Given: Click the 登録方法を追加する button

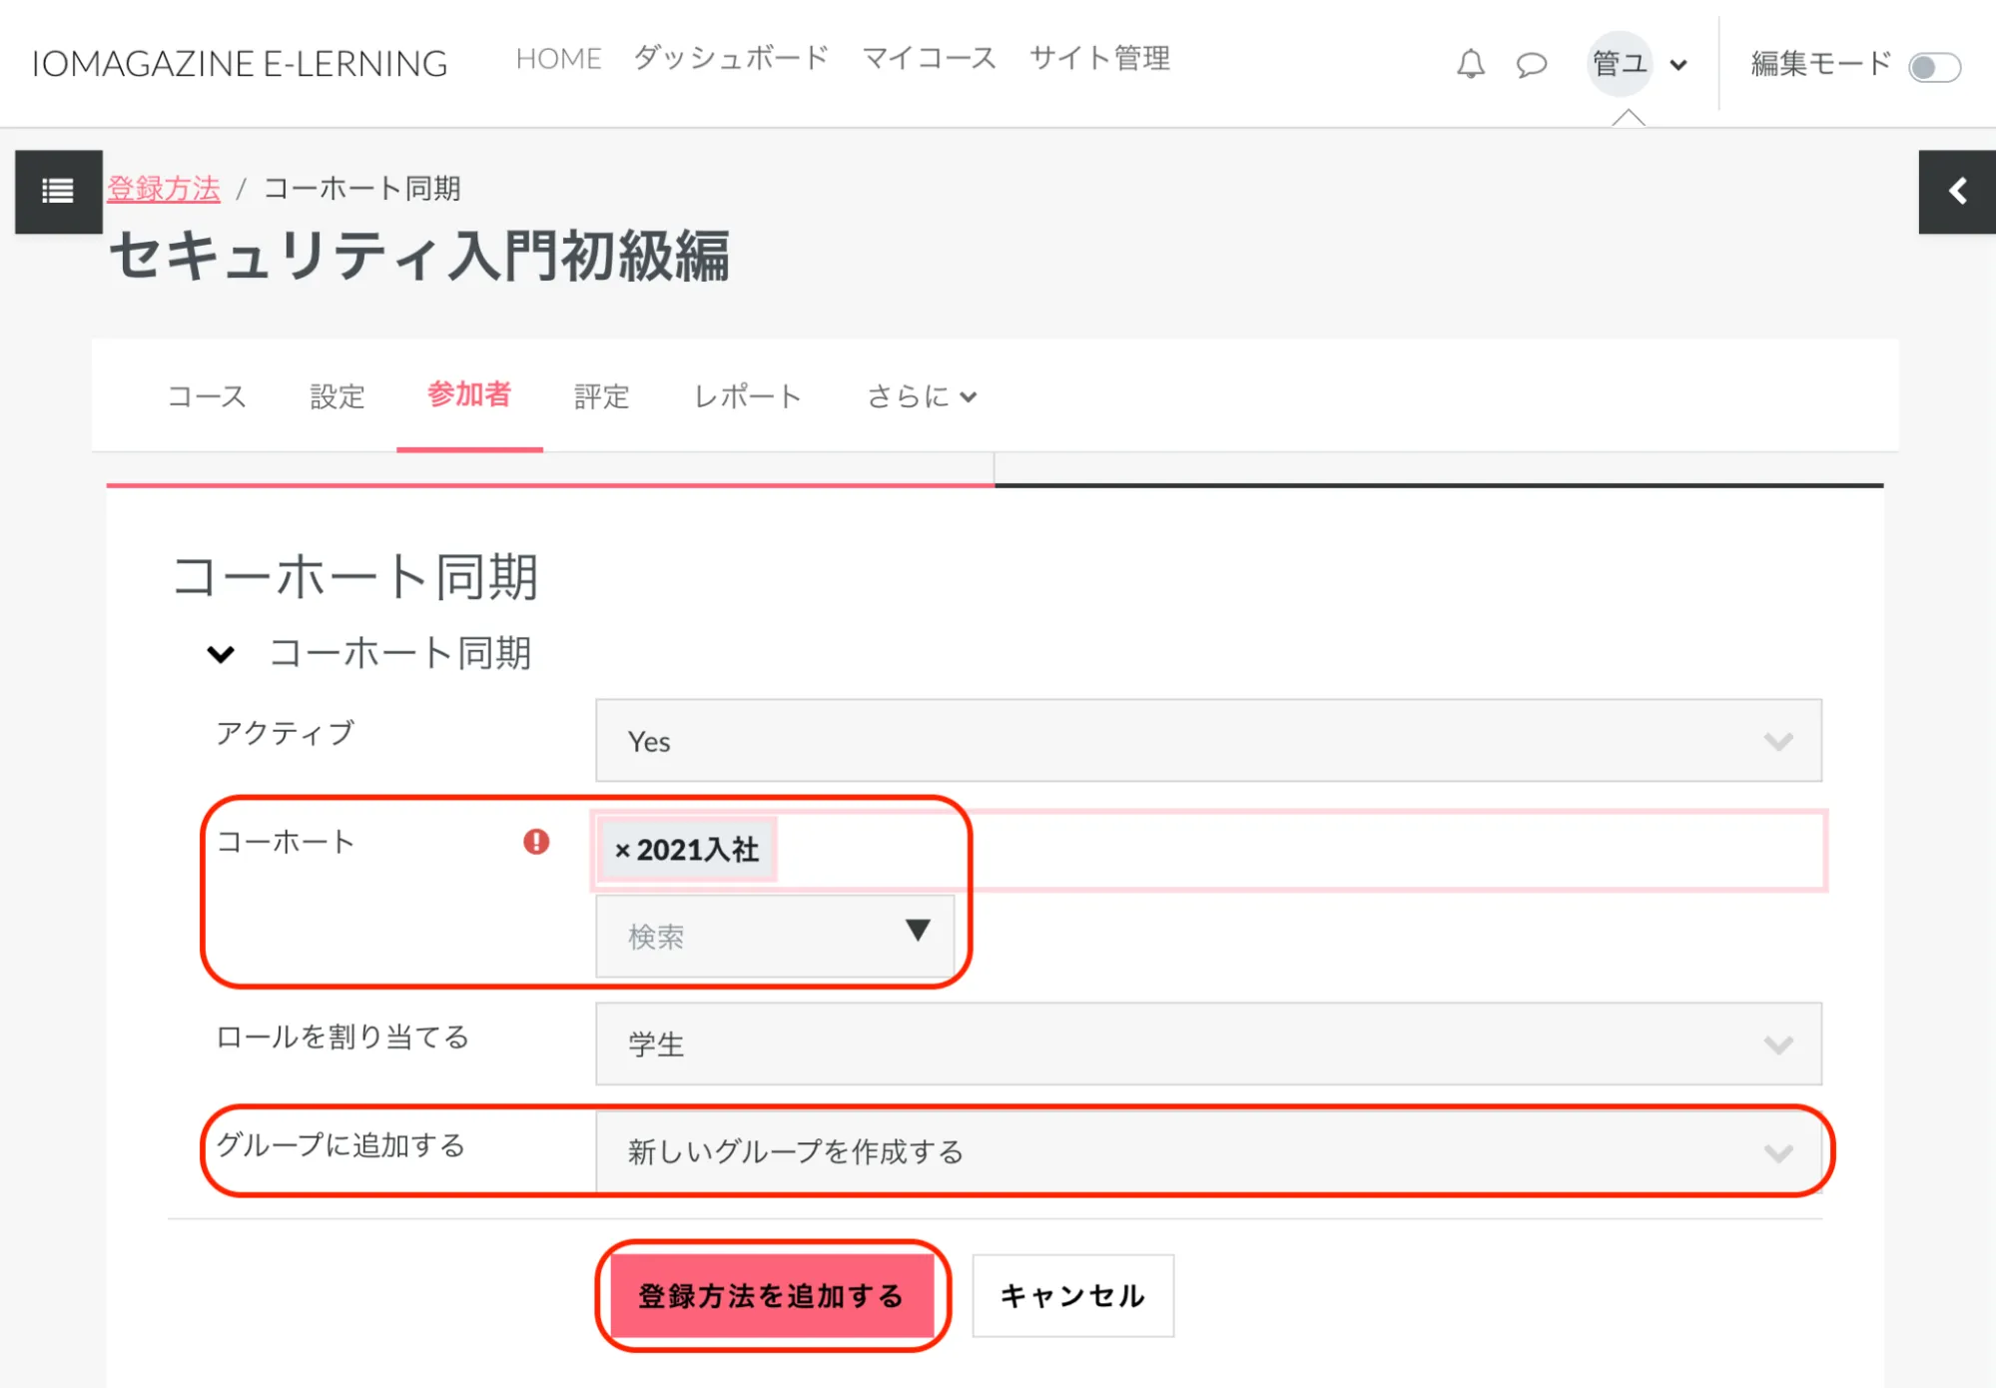Looking at the screenshot, I should 771,1296.
